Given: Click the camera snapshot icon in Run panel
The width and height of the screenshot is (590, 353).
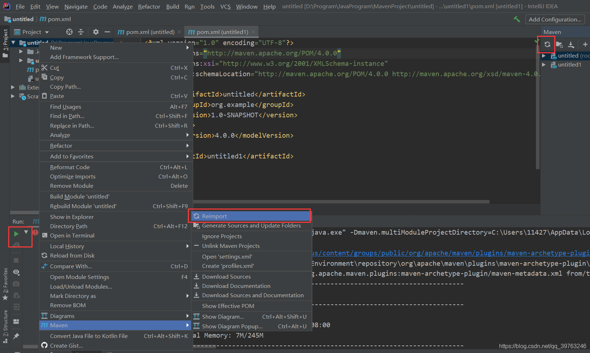Looking at the screenshot, I should pyautogui.click(x=16, y=284).
